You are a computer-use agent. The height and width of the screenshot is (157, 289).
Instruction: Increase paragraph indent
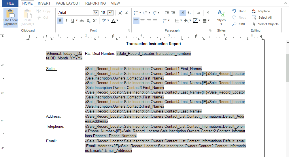coord(173,13)
